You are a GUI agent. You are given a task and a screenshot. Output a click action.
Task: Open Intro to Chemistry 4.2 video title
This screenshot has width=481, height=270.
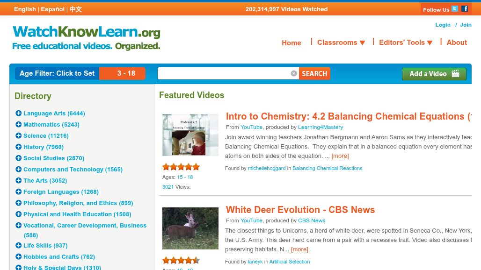[349, 116]
